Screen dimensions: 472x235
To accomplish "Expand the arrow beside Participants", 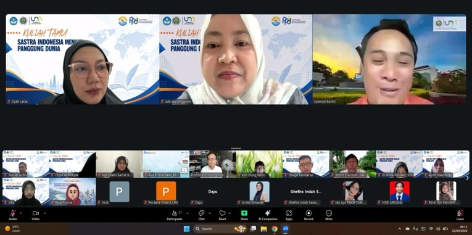I will (188, 213).
